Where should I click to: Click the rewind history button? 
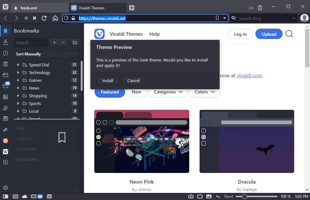pyautogui.click(x=26, y=18)
